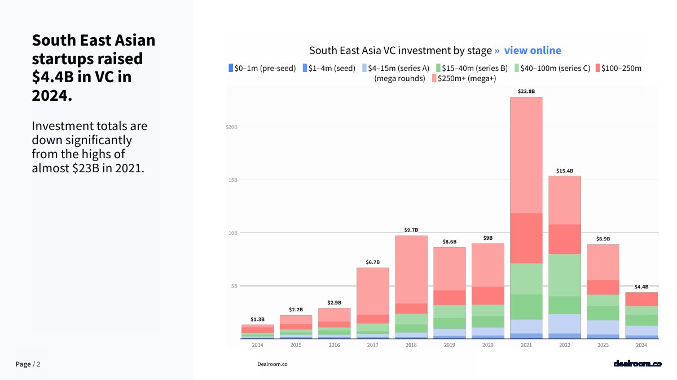The width and height of the screenshot is (677, 380).
Task: Select the 2014 bar in the chart
Action: tap(257, 332)
